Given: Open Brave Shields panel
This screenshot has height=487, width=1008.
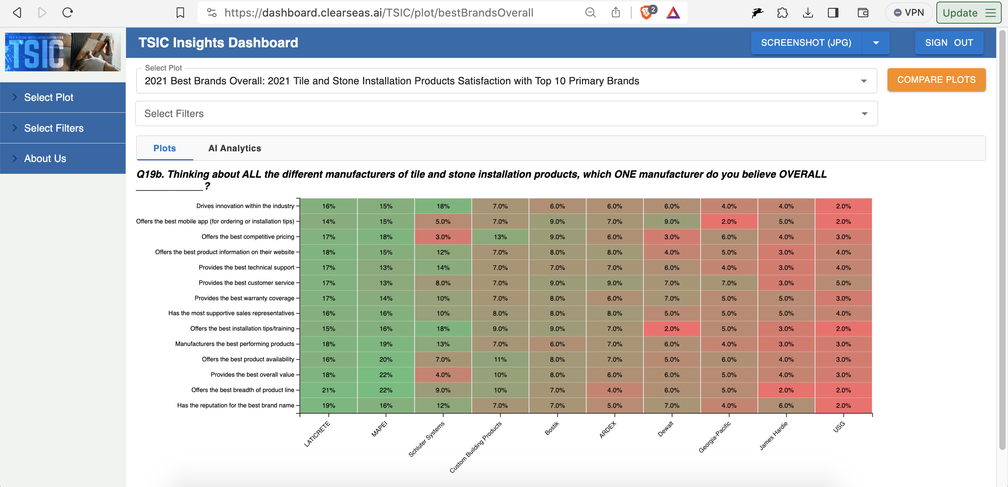Looking at the screenshot, I should click(x=646, y=12).
